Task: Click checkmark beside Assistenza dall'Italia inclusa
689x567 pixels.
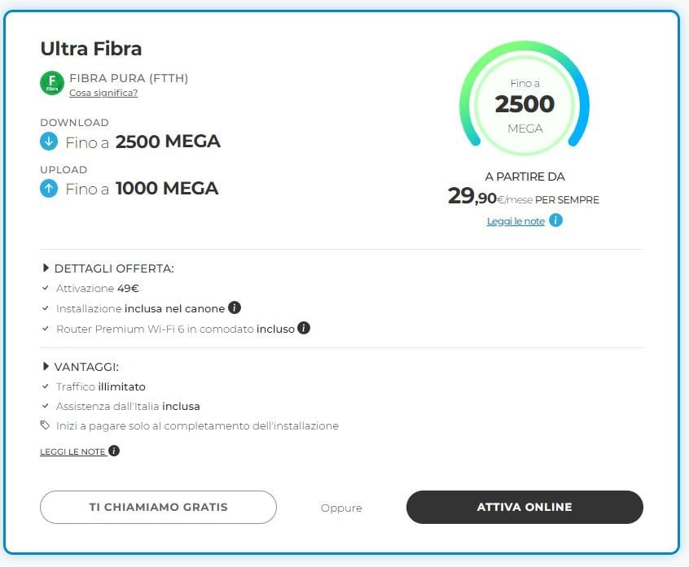Action: (46, 406)
